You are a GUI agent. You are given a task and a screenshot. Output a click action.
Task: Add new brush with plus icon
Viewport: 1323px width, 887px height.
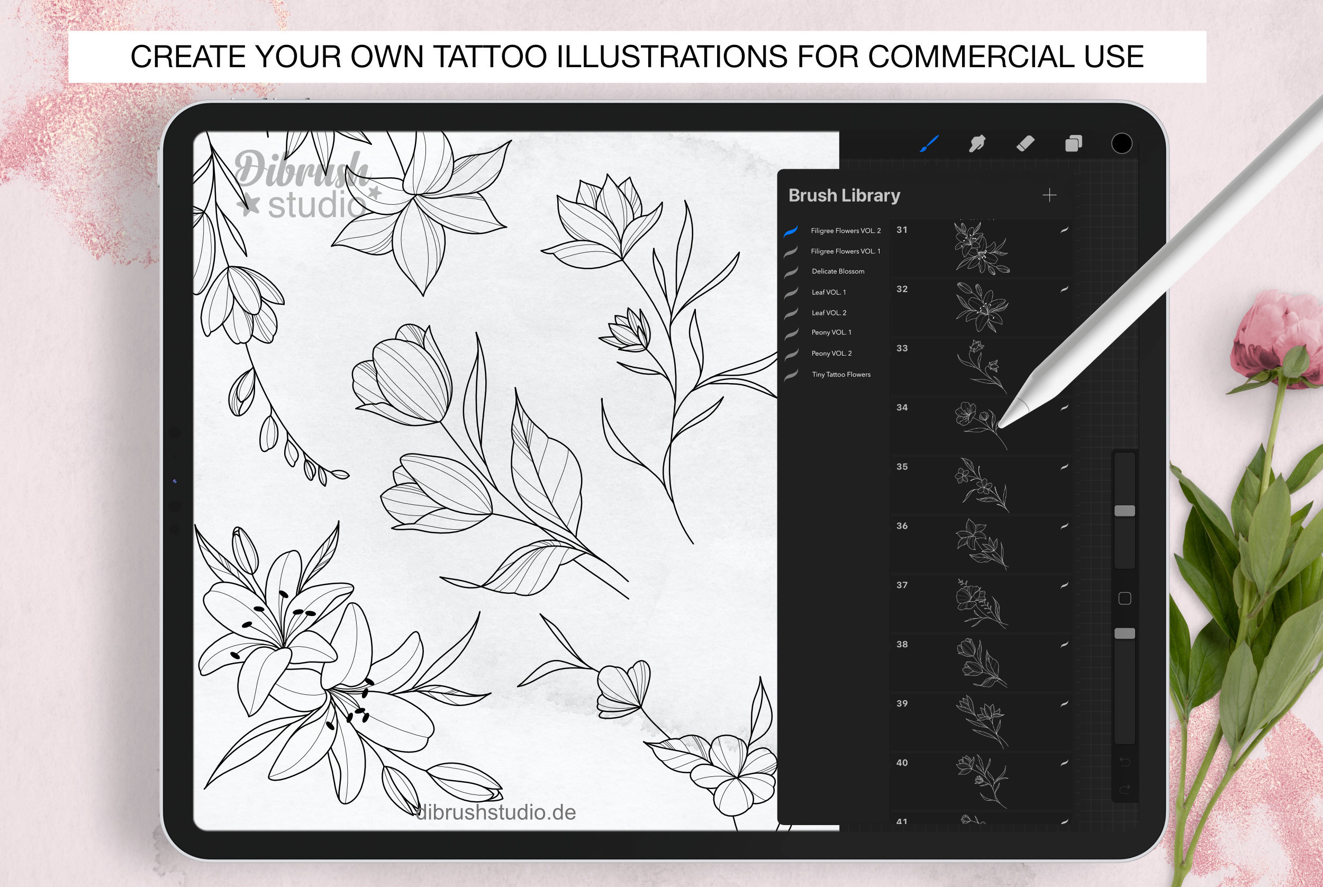[1049, 195]
